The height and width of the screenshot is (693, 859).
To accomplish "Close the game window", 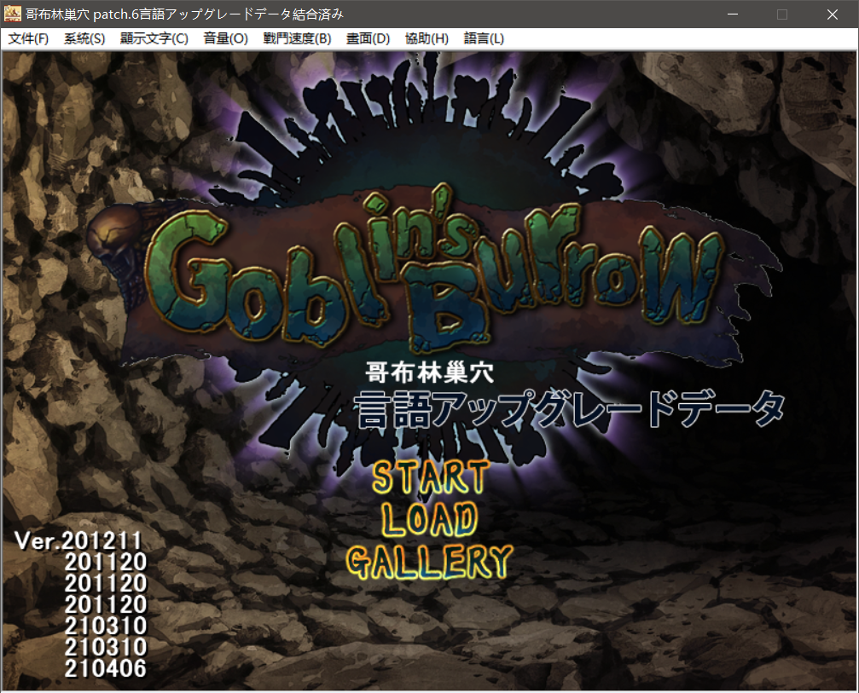I will pyautogui.click(x=832, y=14).
